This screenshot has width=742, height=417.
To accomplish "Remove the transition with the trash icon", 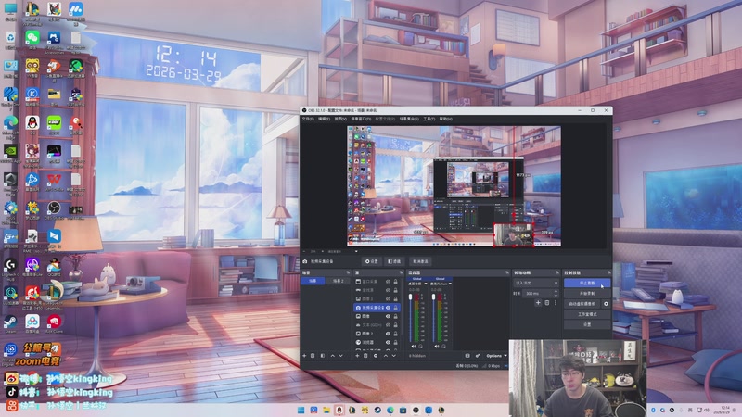I will pos(547,303).
